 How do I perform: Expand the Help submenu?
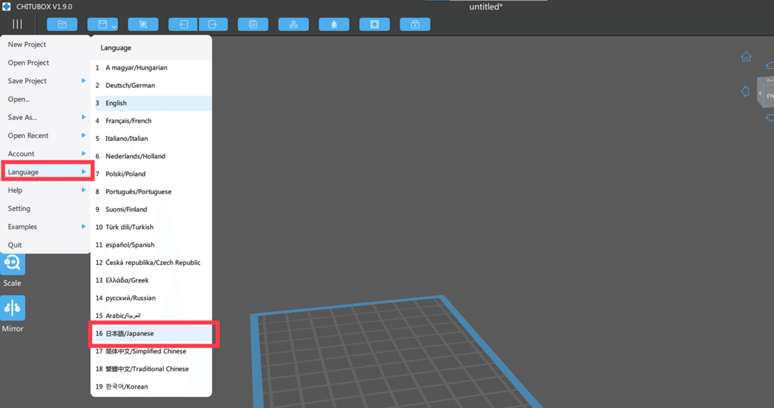45,190
